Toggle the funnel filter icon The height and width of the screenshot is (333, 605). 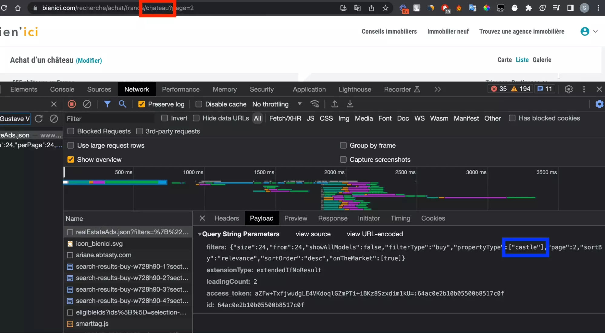[x=107, y=104]
